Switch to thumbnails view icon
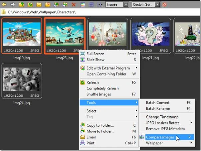201x151 pixels. coord(83,5)
